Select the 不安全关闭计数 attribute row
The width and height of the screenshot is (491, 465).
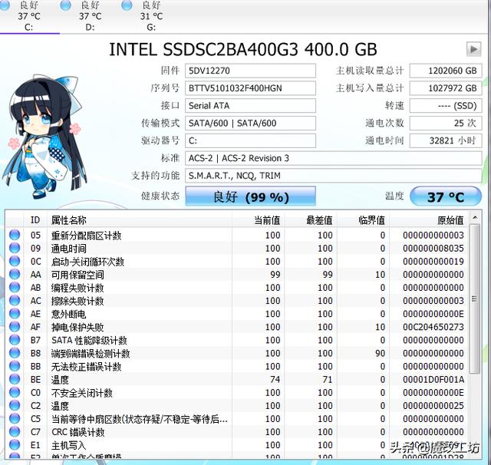(x=238, y=393)
